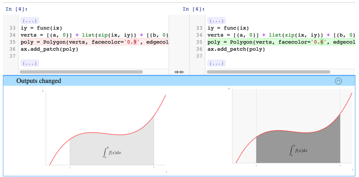
Task: Click the integral formula in the right plot
Action: click(x=298, y=150)
